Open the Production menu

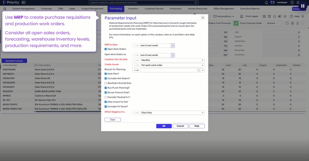point(176,9)
